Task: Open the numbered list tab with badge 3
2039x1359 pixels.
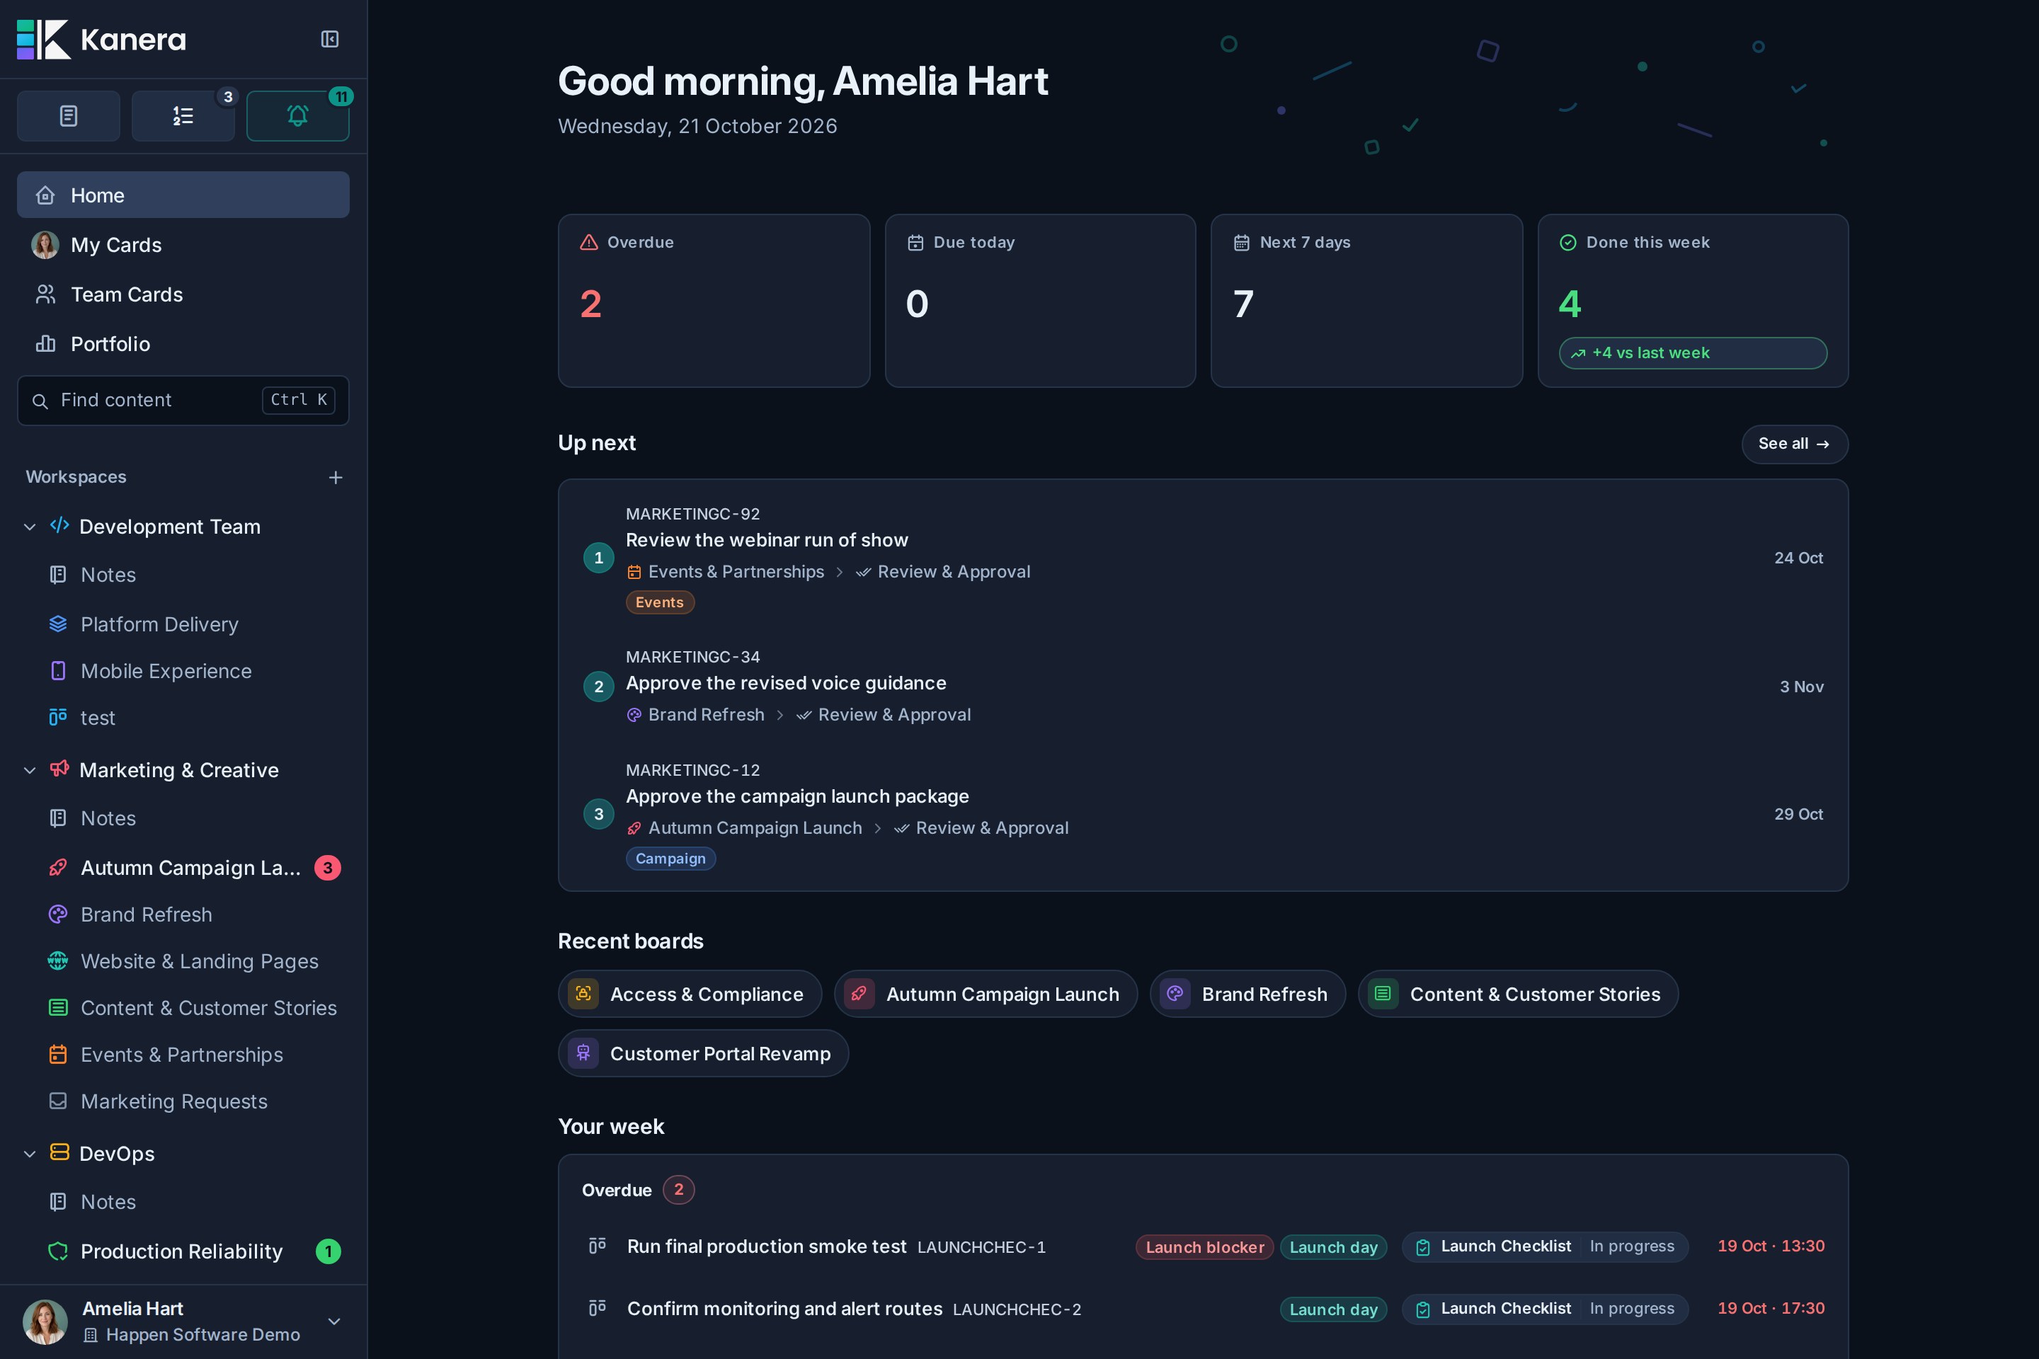Action: click(x=183, y=115)
